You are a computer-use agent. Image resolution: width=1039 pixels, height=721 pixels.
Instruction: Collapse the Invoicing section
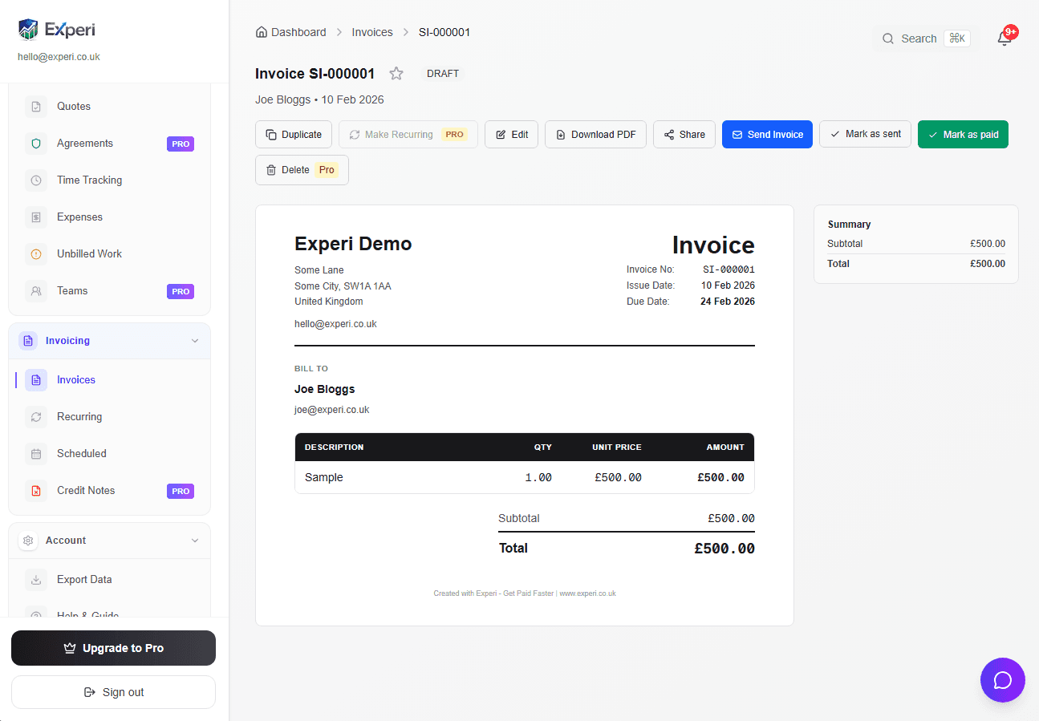(x=194, y=340)
